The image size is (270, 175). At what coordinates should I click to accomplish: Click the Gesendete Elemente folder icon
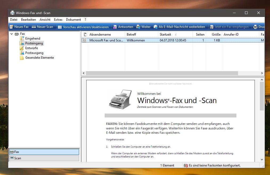coord(22,58)
